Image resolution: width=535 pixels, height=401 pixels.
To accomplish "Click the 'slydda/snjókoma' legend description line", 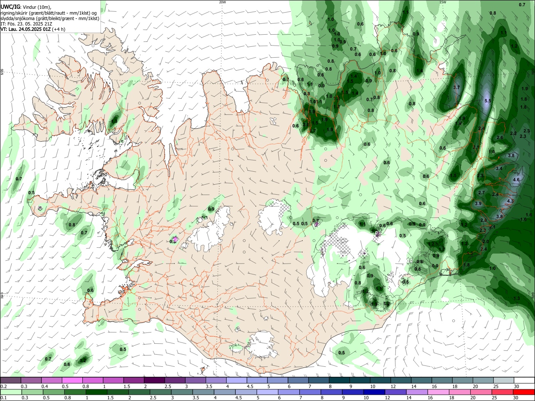I will (50, 18).
